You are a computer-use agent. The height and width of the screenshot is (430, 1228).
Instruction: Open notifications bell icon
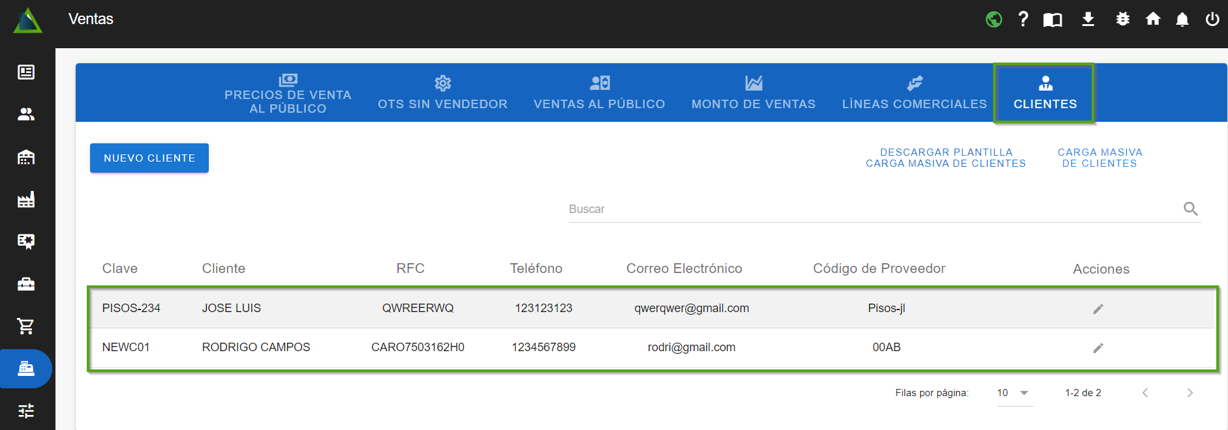(x=1182, y=20)
